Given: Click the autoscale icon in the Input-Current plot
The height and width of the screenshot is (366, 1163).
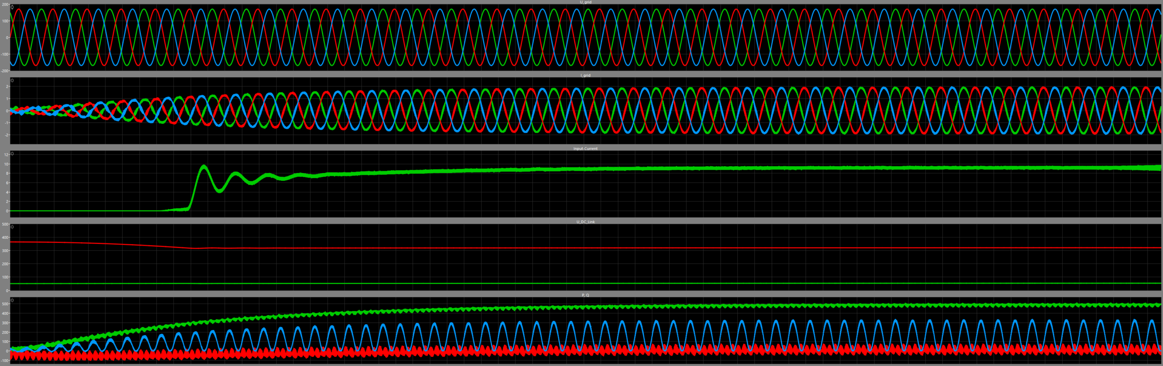Looking at the screenshot, I should click(12, 153).
